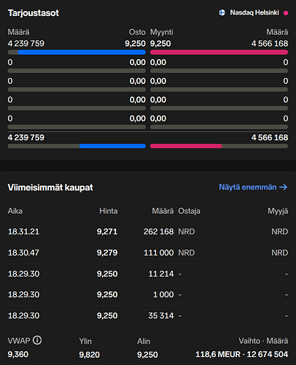Click the Finnish flag icon
Screen dimensions: 296x365
tap(222, 12)
